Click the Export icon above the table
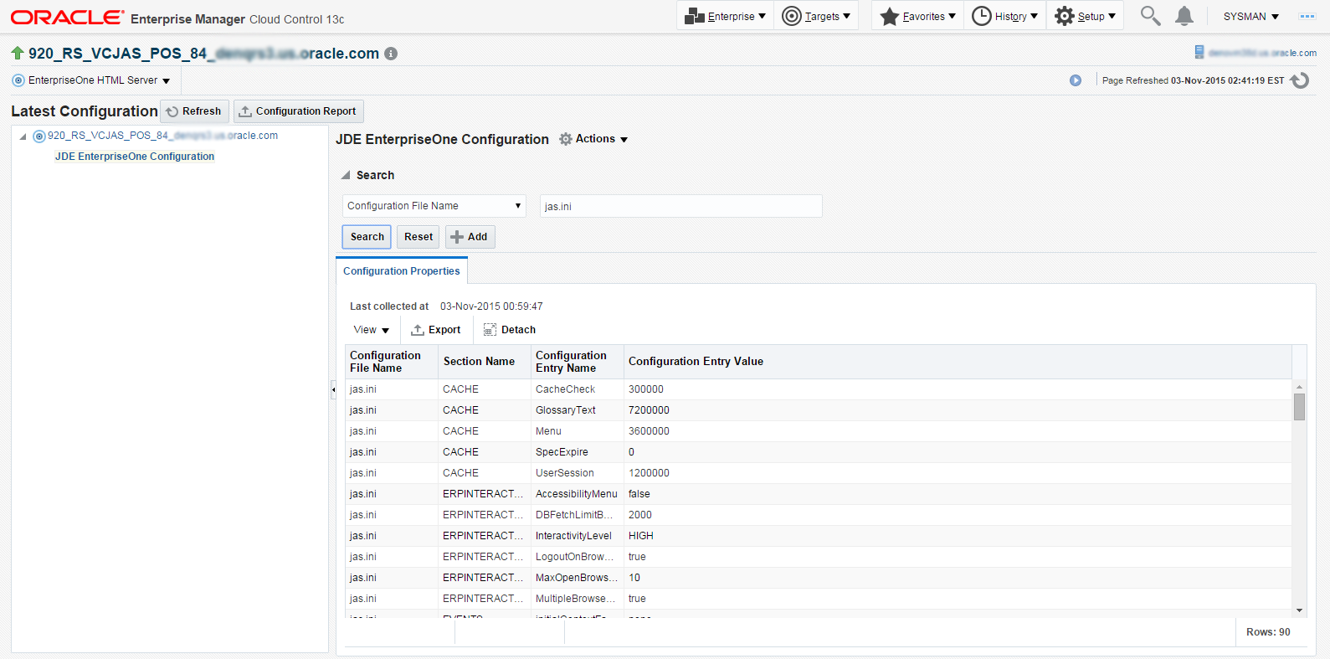The height and width of the screenshot is (659, 1330). point(418,330)
